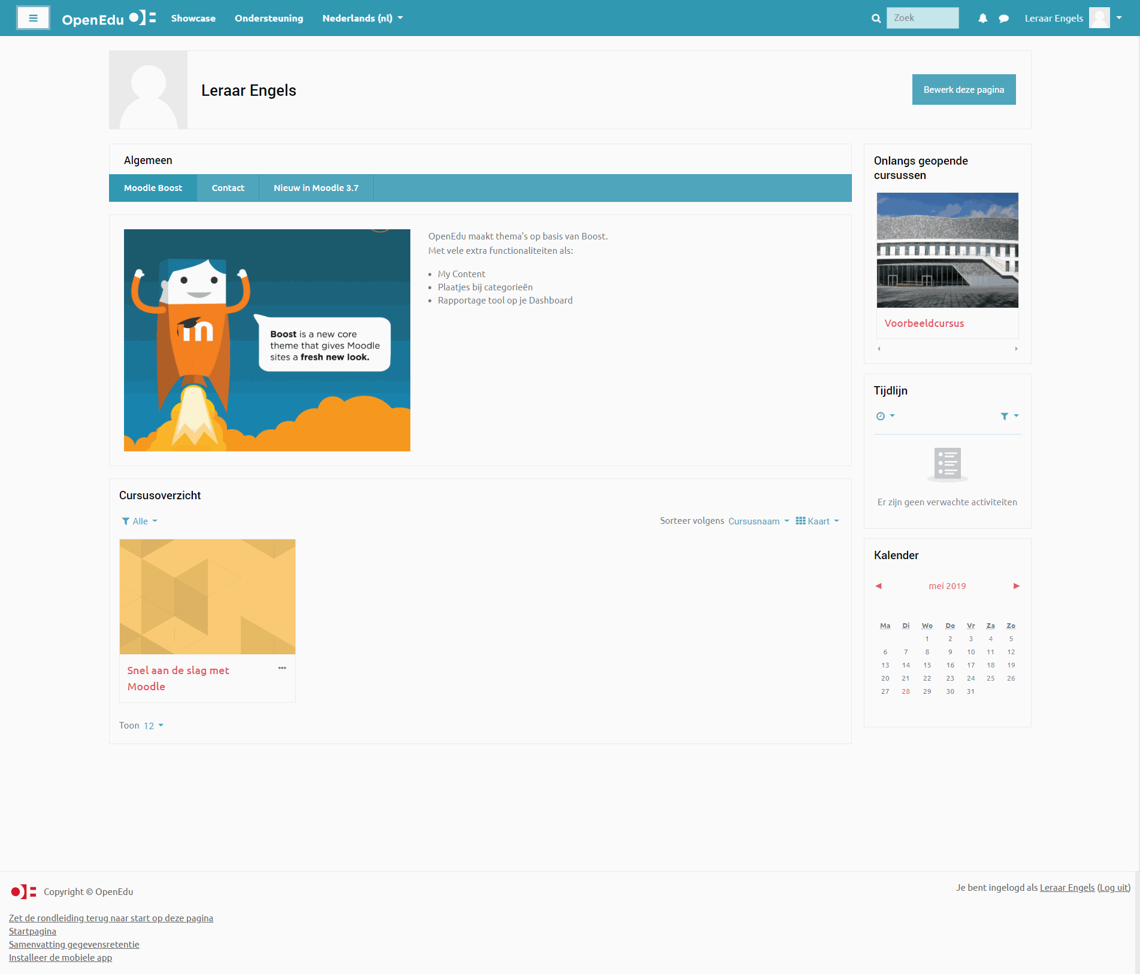Go to previous month in Kalender
Image resolution: width=1140 pixels, height=974 pixels.
pos(878,586)
